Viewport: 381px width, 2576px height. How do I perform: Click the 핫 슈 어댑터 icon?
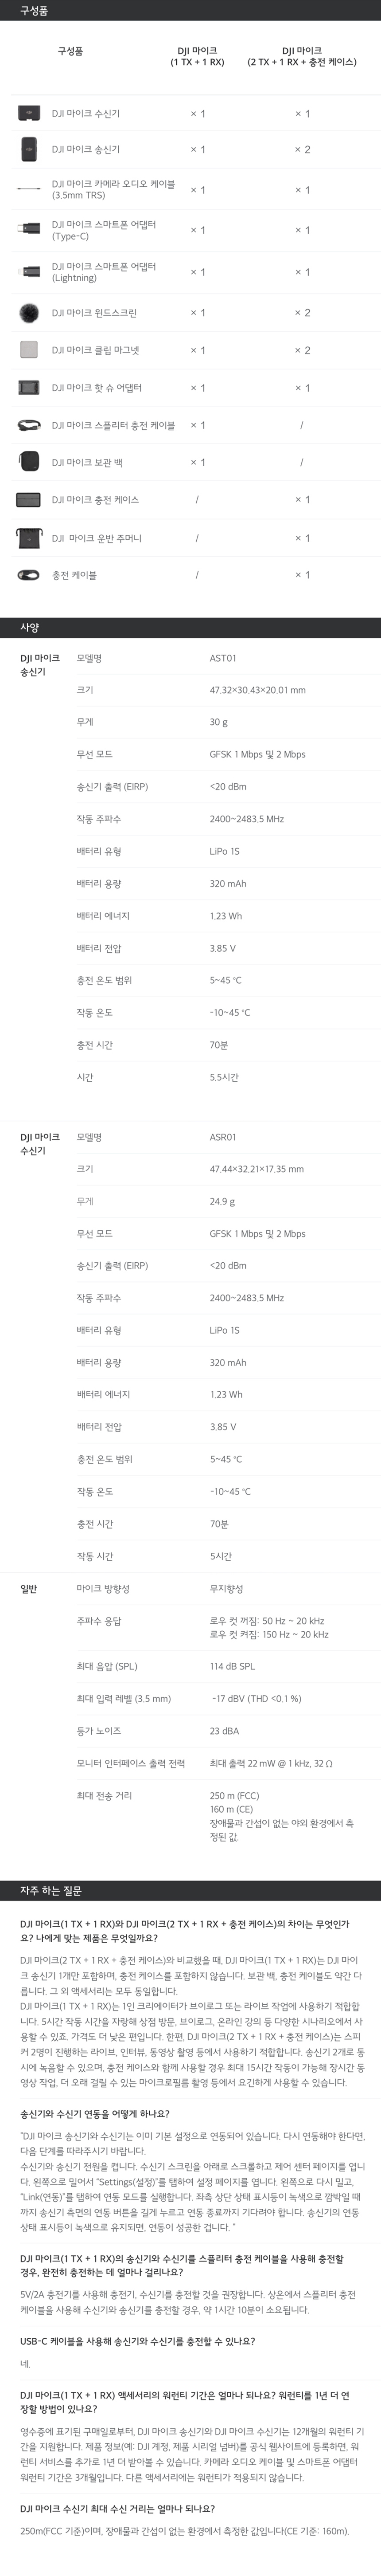pyautogui.click(x=28, y=388)
